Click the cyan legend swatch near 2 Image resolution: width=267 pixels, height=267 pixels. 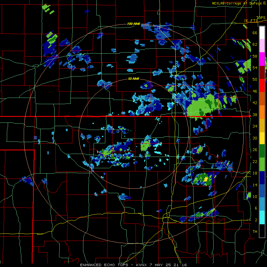[262, 217]
